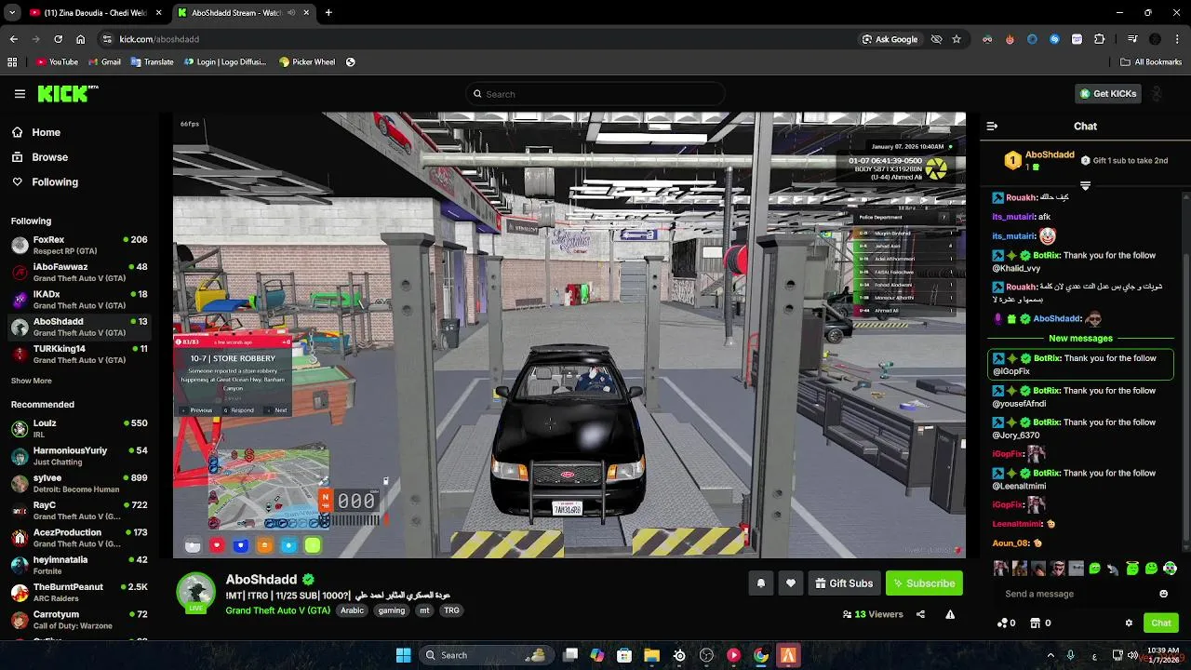Viewport: 1191px width, 670px height.
Task: Open the tab search dropdown
Action: pyautogui.click(x=11, y=13)
